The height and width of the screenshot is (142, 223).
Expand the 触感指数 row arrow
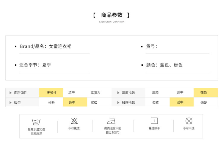click(x=118, y=102)
